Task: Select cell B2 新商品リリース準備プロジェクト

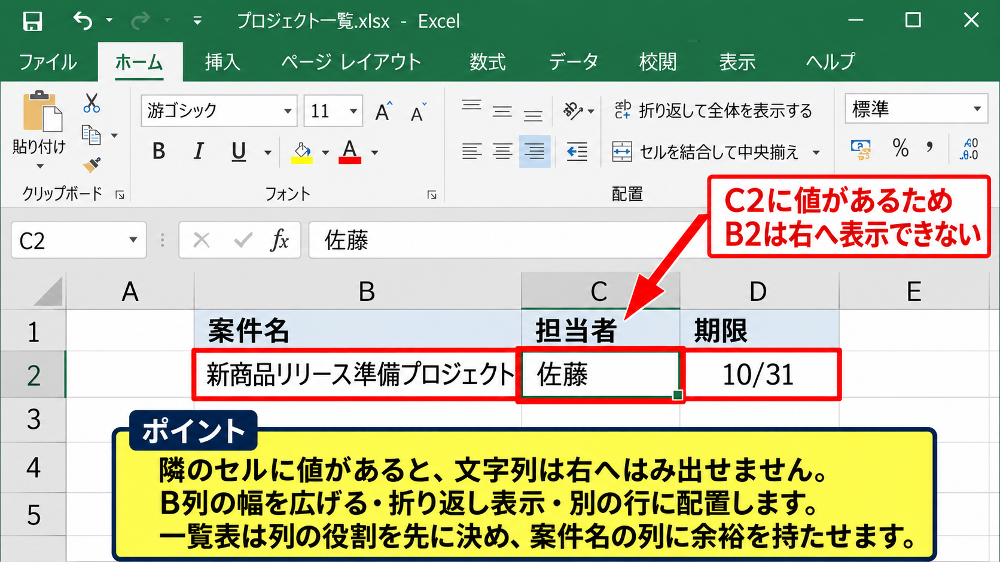Action: click(358, 374)
